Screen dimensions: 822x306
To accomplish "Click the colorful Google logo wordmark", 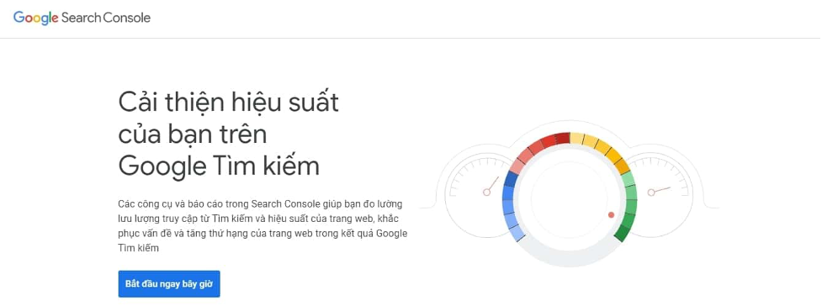I will click(x=35, y=18).
